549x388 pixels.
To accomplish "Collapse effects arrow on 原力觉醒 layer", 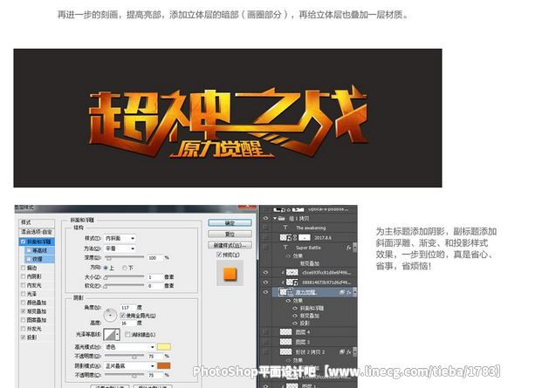I will point(354,292).
